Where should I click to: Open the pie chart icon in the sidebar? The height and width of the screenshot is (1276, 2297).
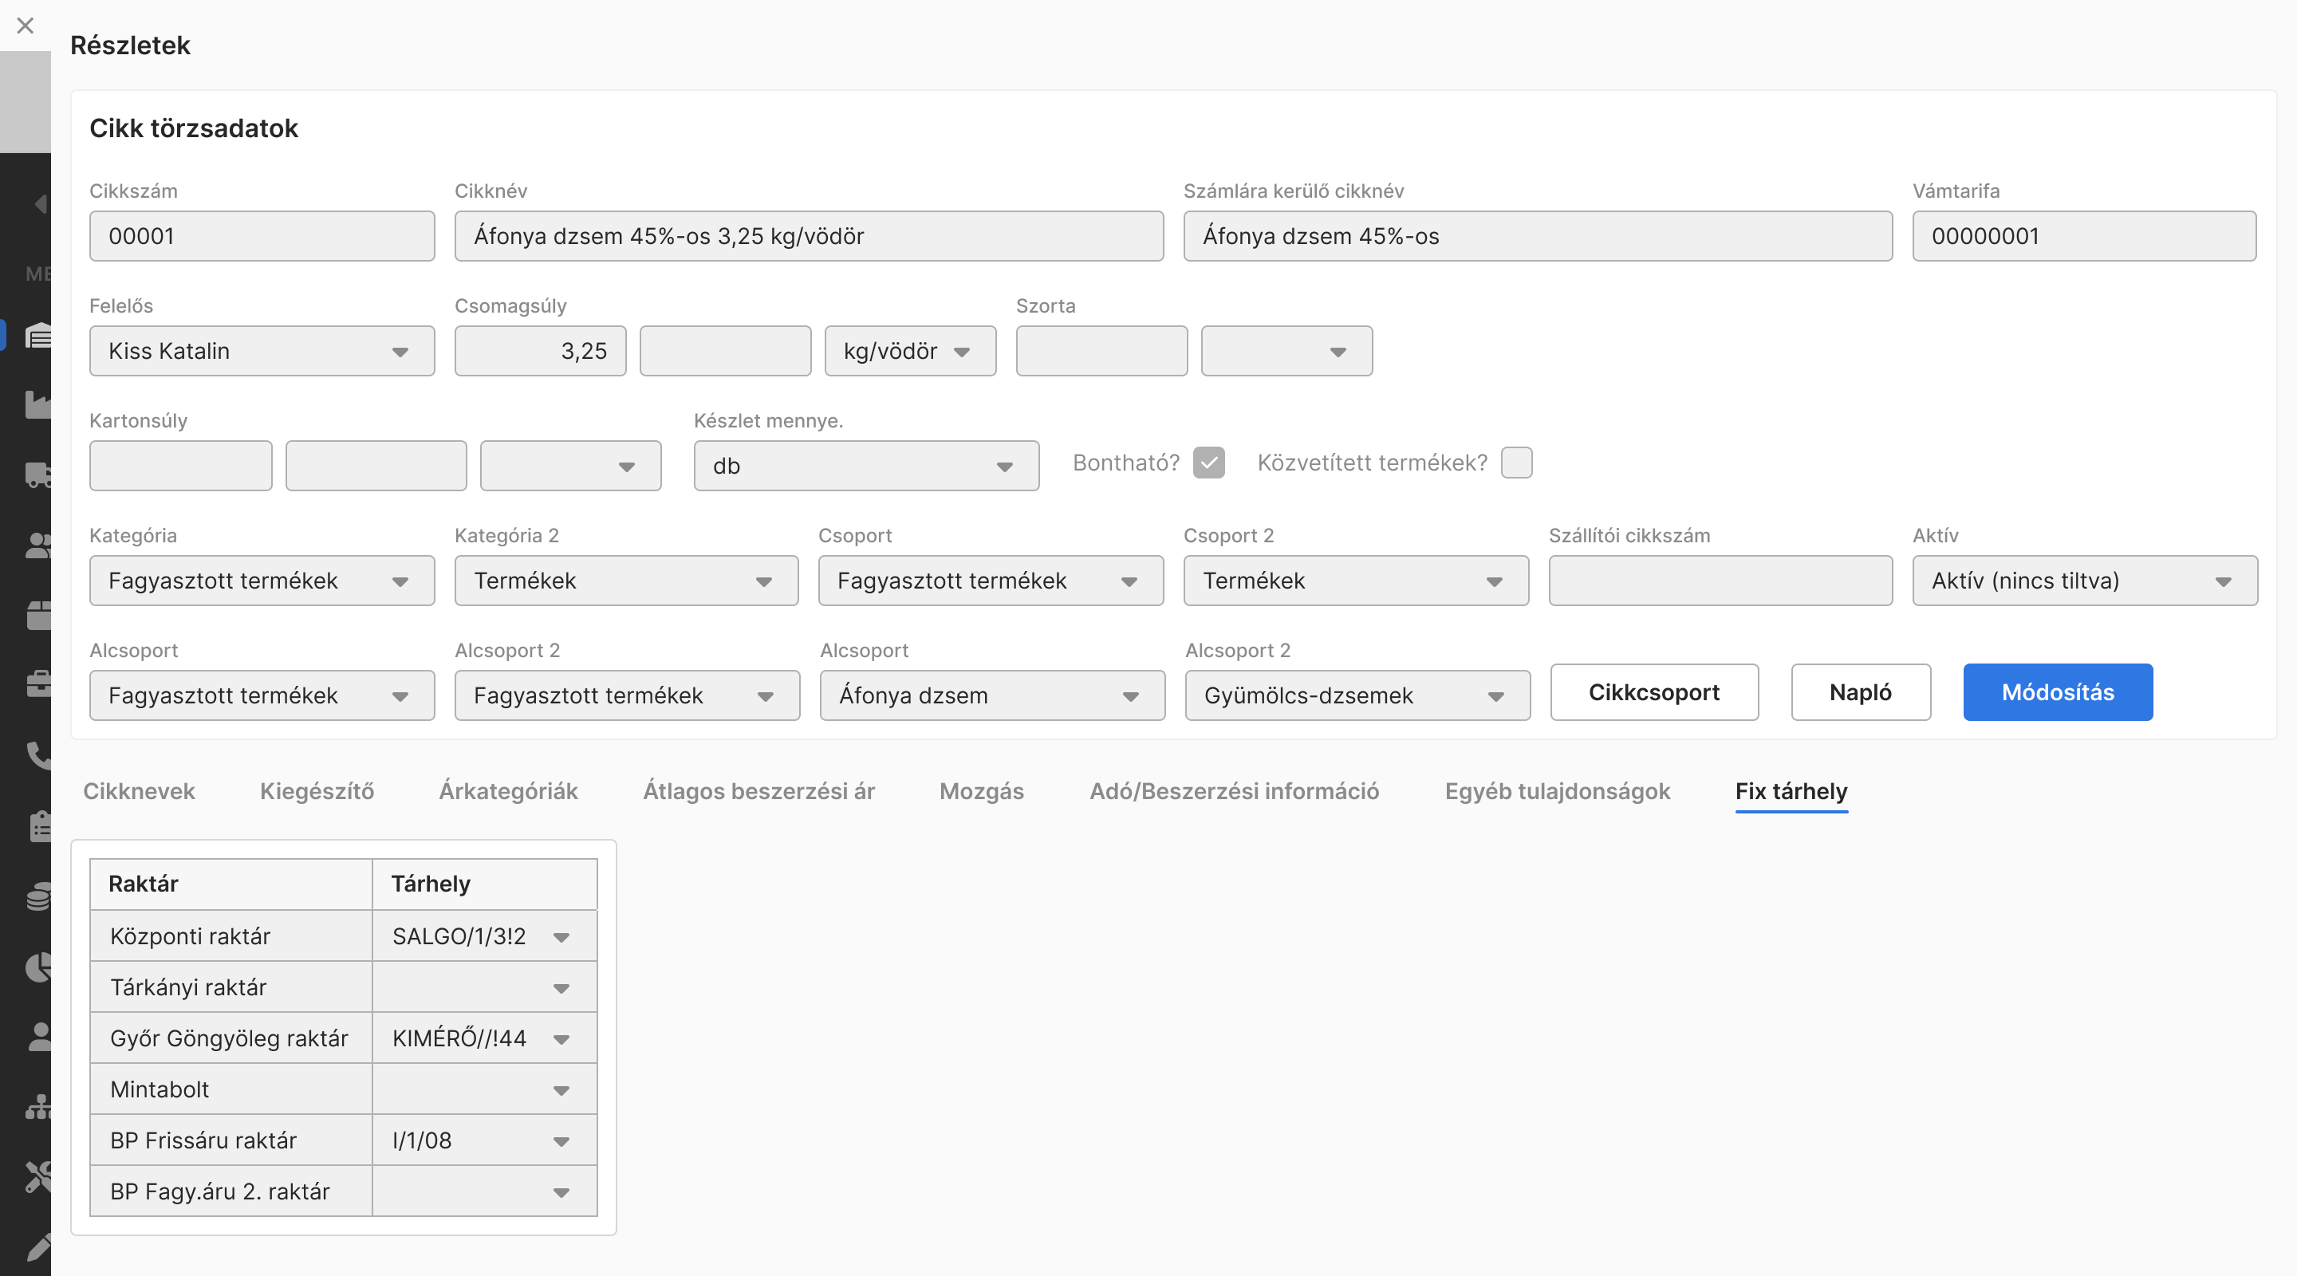38,967
